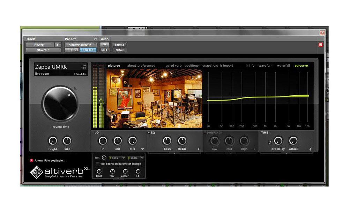This screenshot has height=213, width=349.
Task: Adjust the pre delay knob
Action: pyautogui.click(x=278, y=141)
